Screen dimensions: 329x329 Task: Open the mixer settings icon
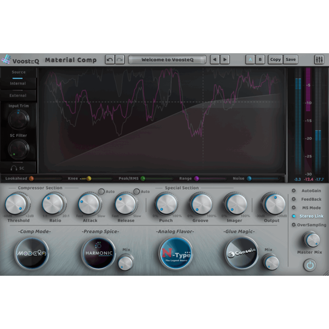coord(319,60)
